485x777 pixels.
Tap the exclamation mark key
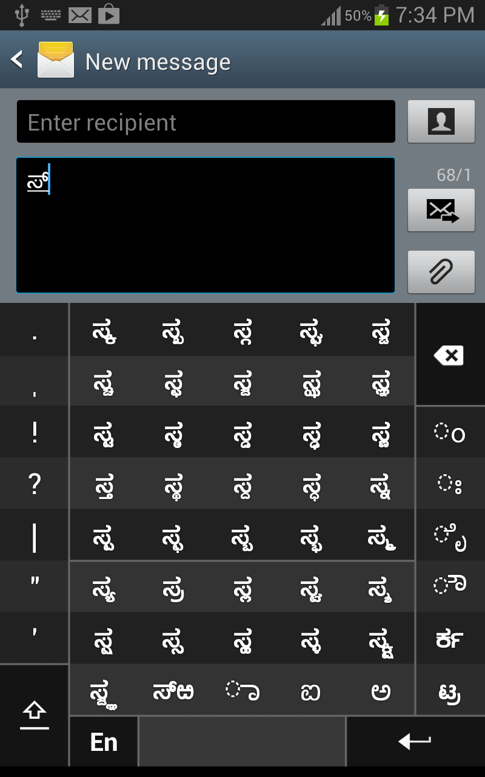click(x=34, y=432)
